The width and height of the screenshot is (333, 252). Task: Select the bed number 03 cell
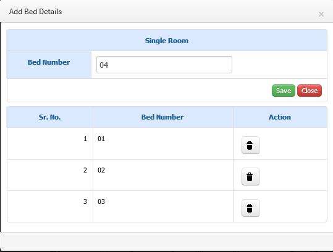click(x=163, y=206)
